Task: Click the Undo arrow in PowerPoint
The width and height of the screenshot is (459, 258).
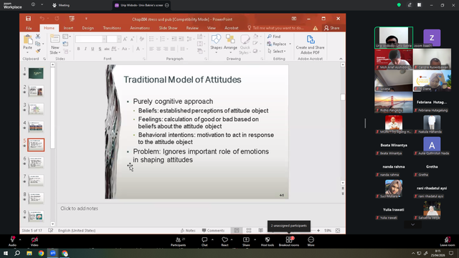Action: 42,19
